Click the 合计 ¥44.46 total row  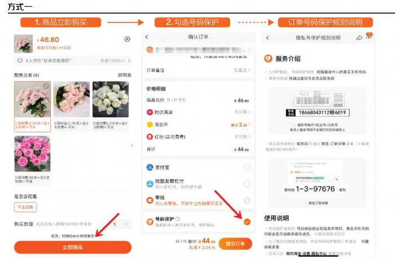pyautogui.click(x=198, y=149)
